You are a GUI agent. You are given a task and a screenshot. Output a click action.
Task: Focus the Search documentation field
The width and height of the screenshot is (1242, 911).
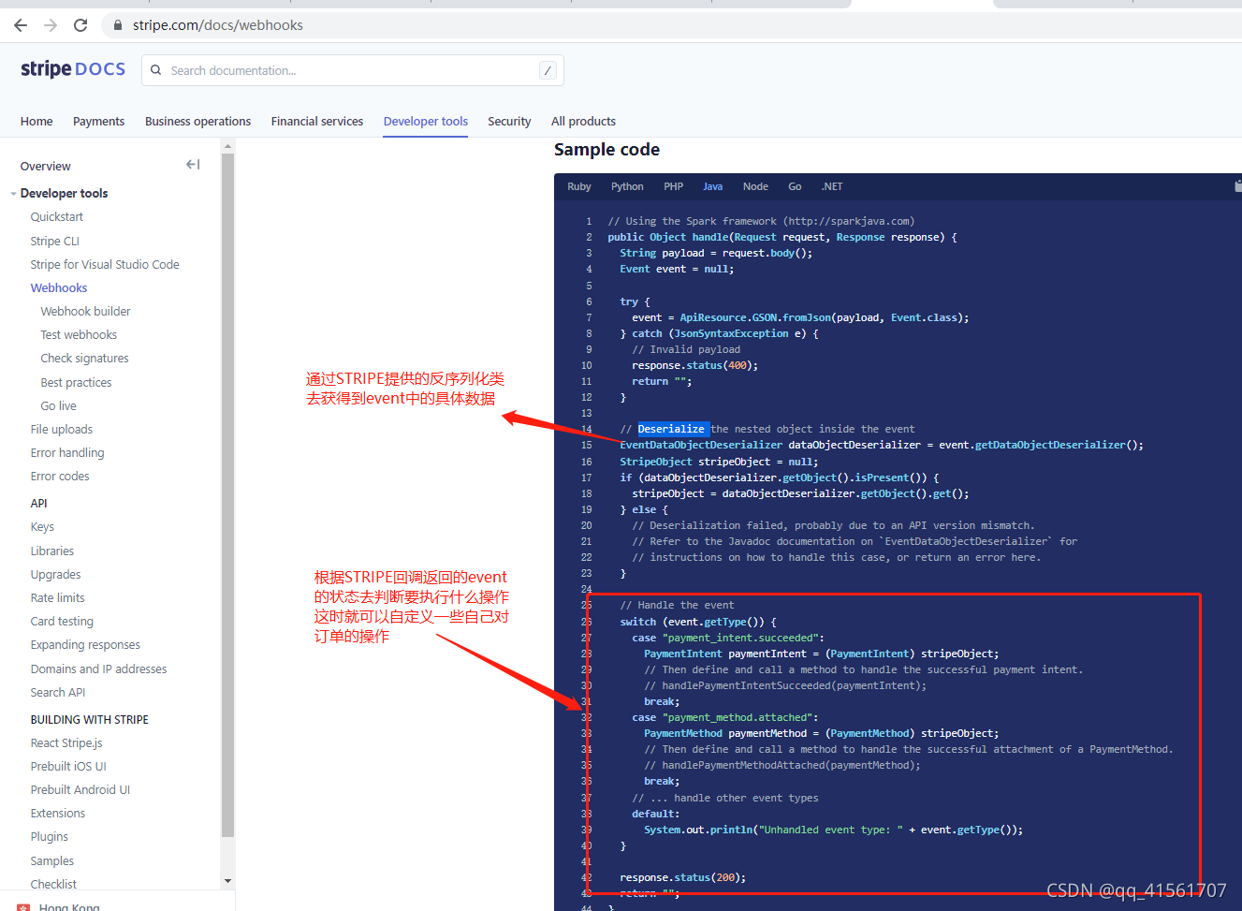pos(353,70)
